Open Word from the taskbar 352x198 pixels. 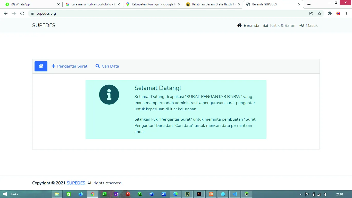(x=164, y=194)
